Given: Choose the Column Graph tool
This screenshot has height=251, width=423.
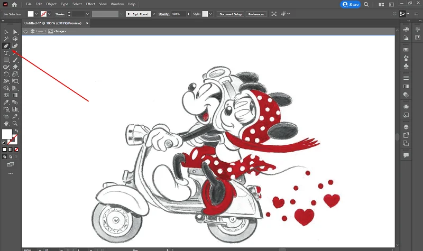Looking at the screenshot, I should tap(15, 109).
